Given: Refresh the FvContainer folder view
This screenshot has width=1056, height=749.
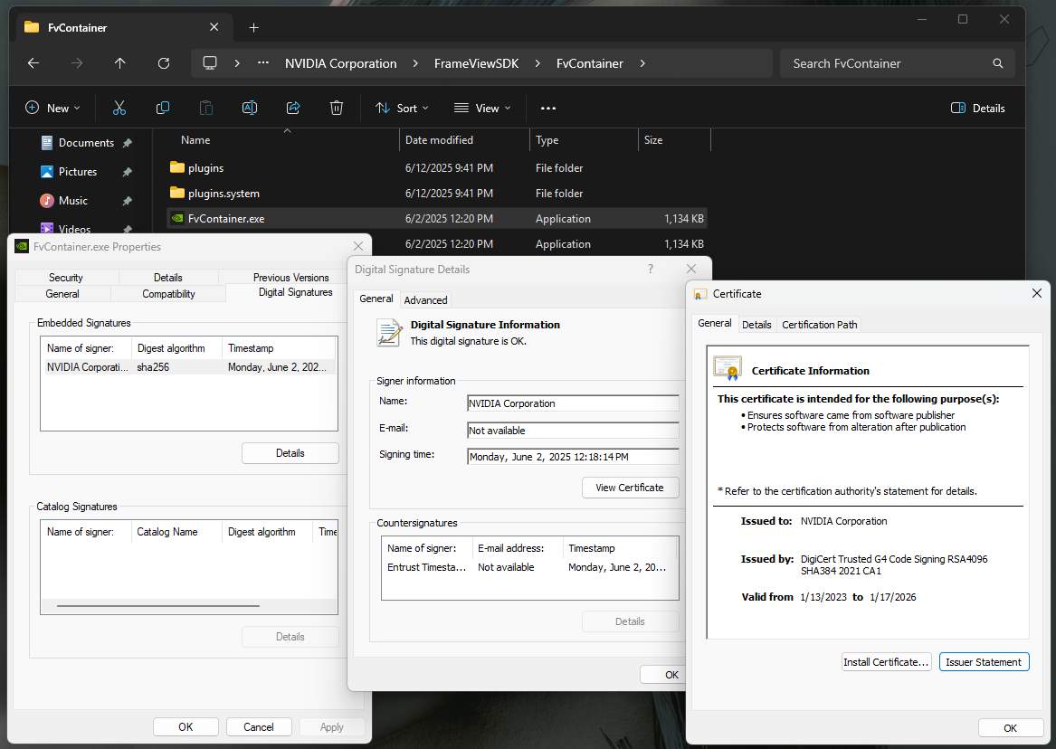Looking at the screenshot, I should tap(164, 63).
